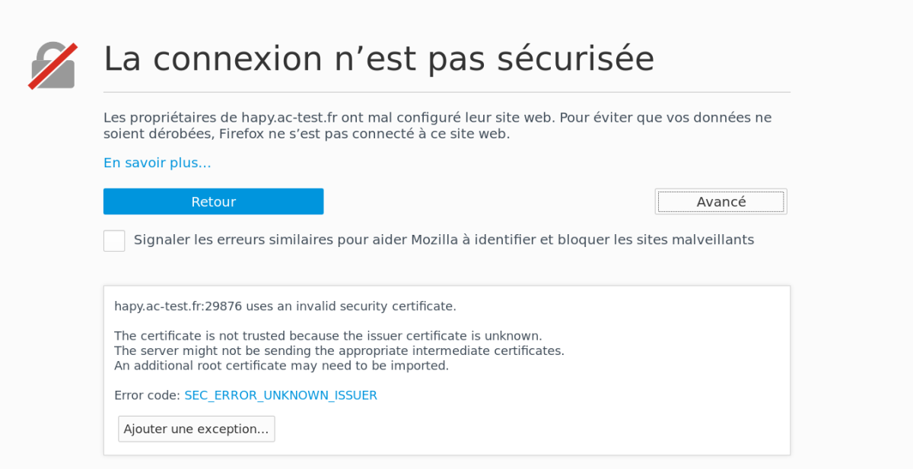This screenshot has height=469, width=913.
Task: Click the 'additional root certificate' sentence
Action: coord(282,366)
